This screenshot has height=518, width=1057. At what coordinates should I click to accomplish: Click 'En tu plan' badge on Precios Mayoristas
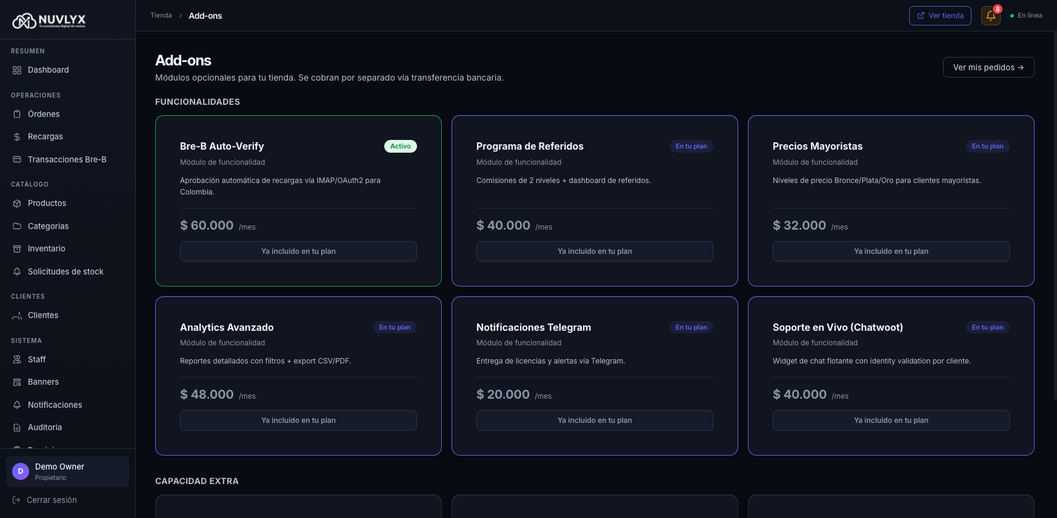(988, 146)
